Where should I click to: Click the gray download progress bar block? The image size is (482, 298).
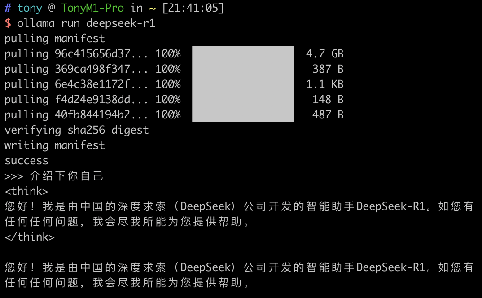point(243,84)
